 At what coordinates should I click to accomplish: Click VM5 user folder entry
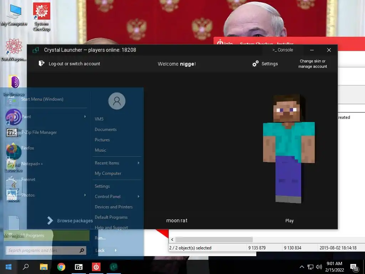(x=99, y=119)
